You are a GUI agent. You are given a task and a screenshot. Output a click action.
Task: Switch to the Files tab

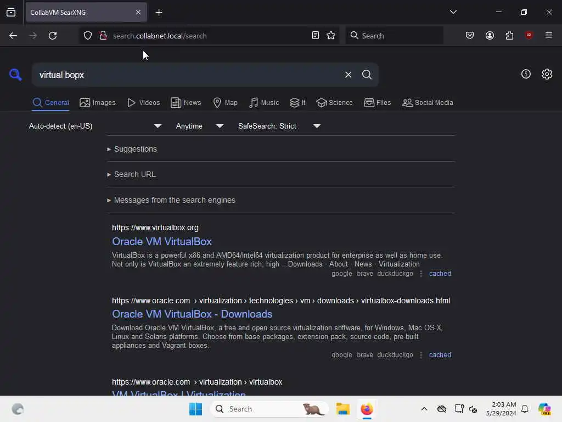377,103
